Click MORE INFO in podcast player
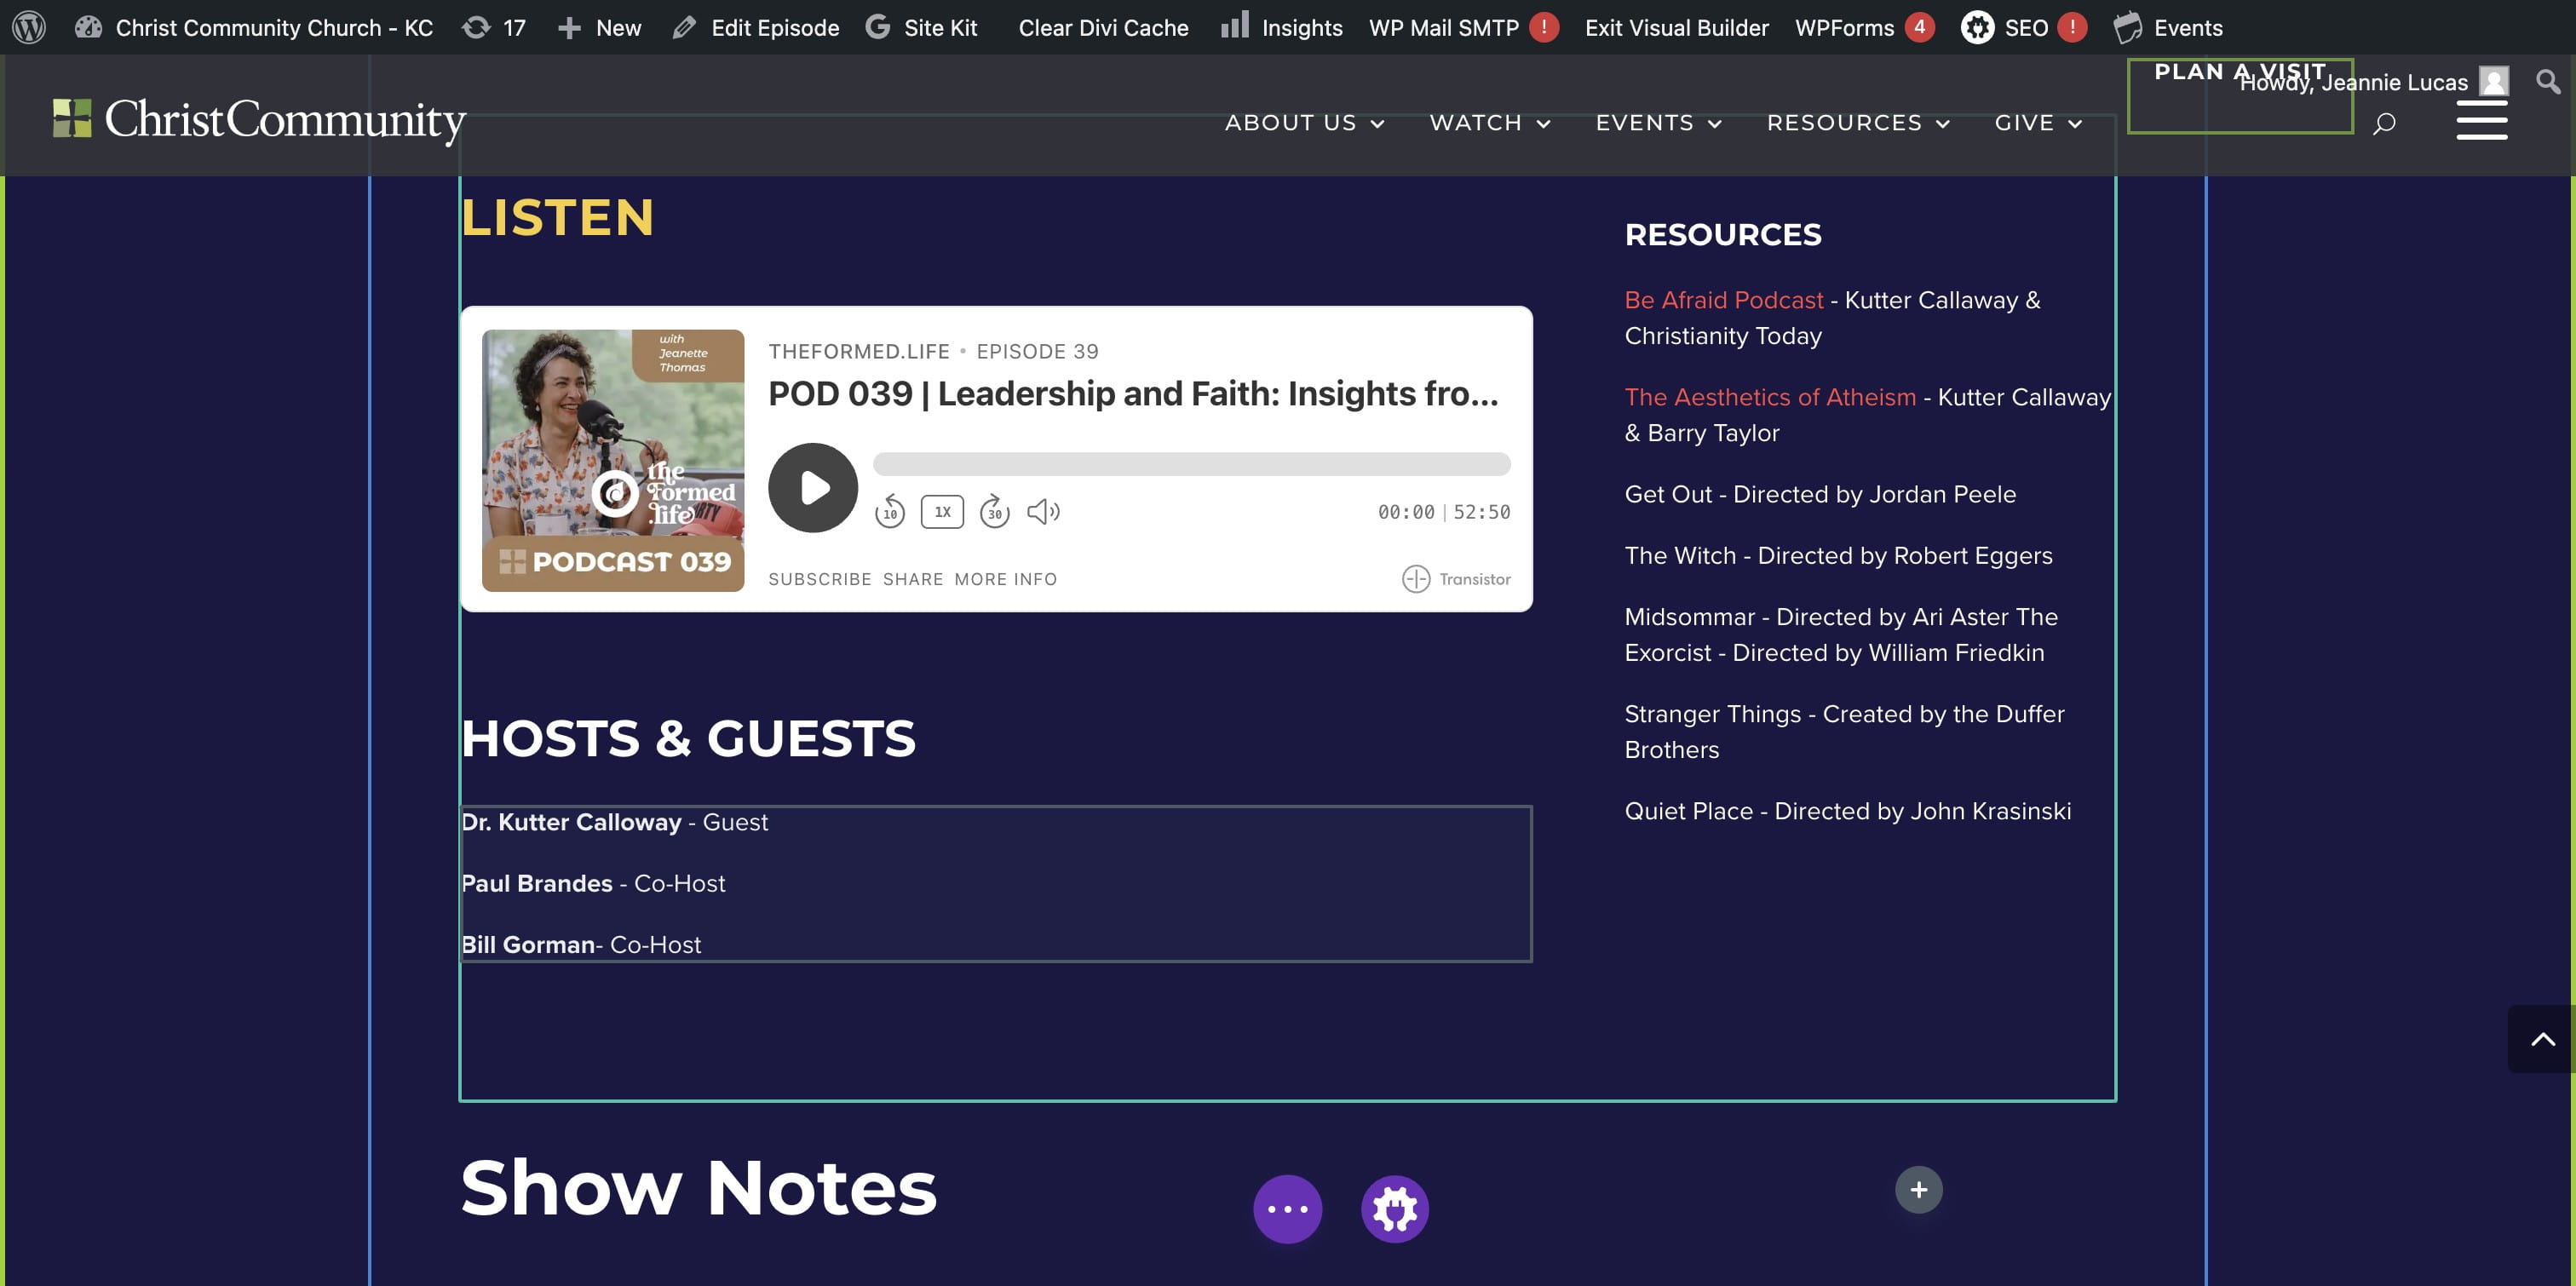 (1005, 579)
